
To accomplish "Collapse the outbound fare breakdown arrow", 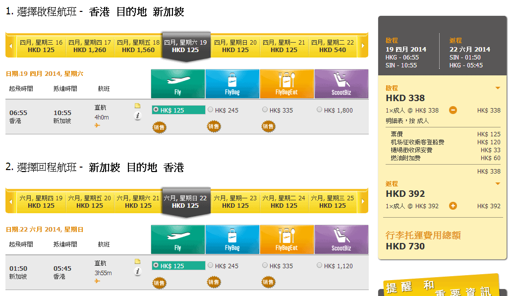I will pos(498,88).
